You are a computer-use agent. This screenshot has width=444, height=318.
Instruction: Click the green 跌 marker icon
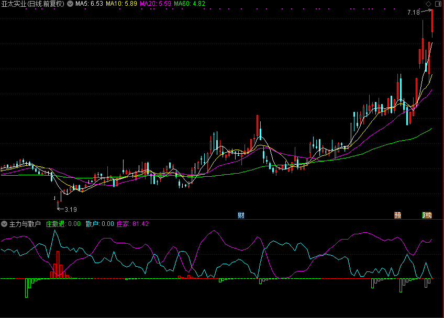tap(425, 215)
